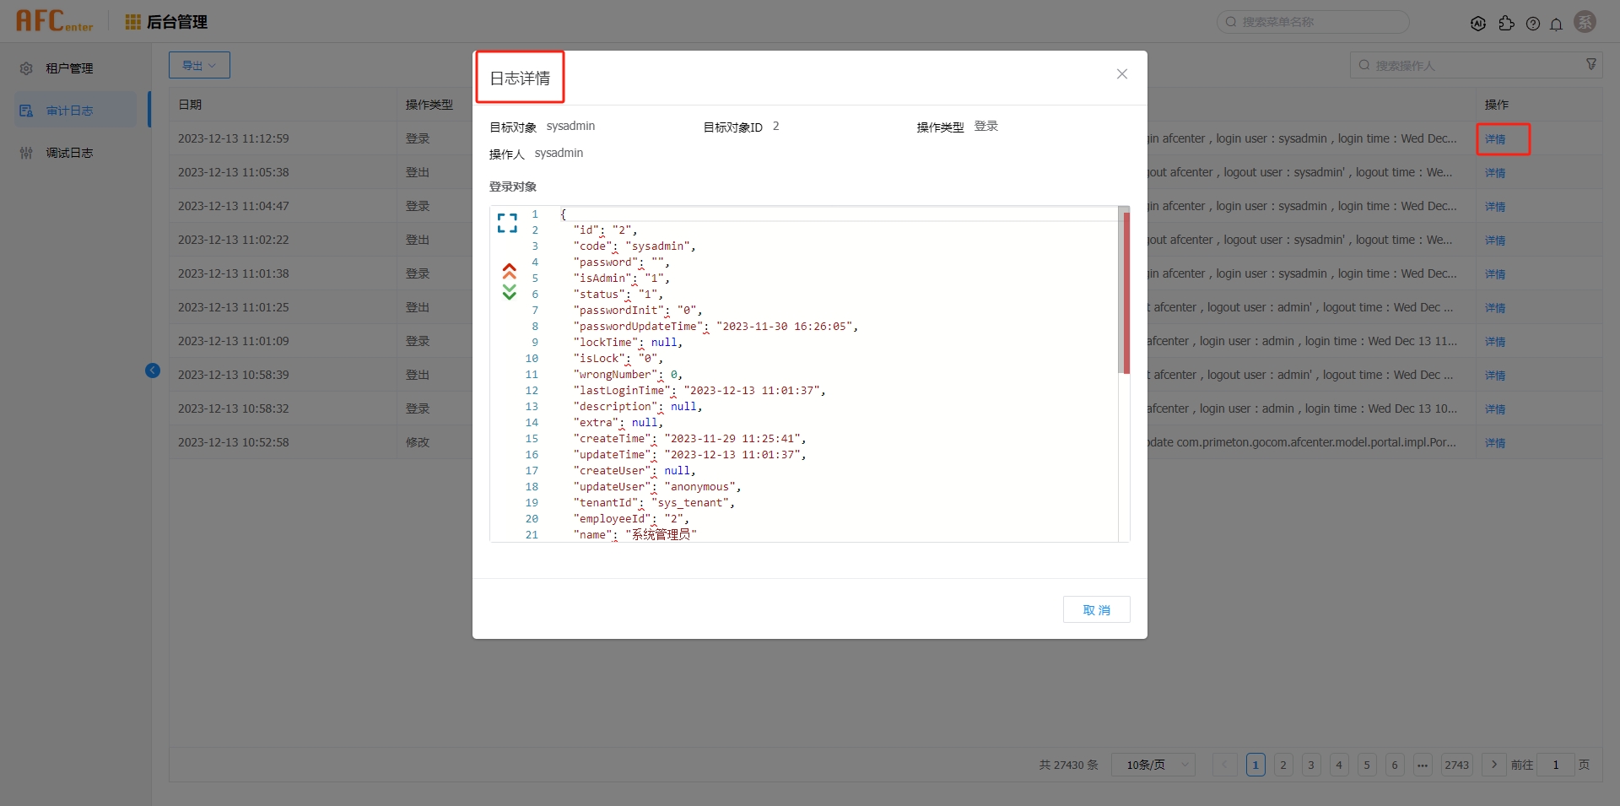Open the 导出 export dropdown
This screenshot has height=806, width=1620.
199,65
